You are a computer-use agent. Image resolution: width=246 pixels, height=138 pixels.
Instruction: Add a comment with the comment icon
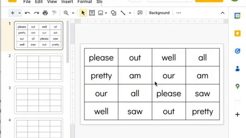140,13
